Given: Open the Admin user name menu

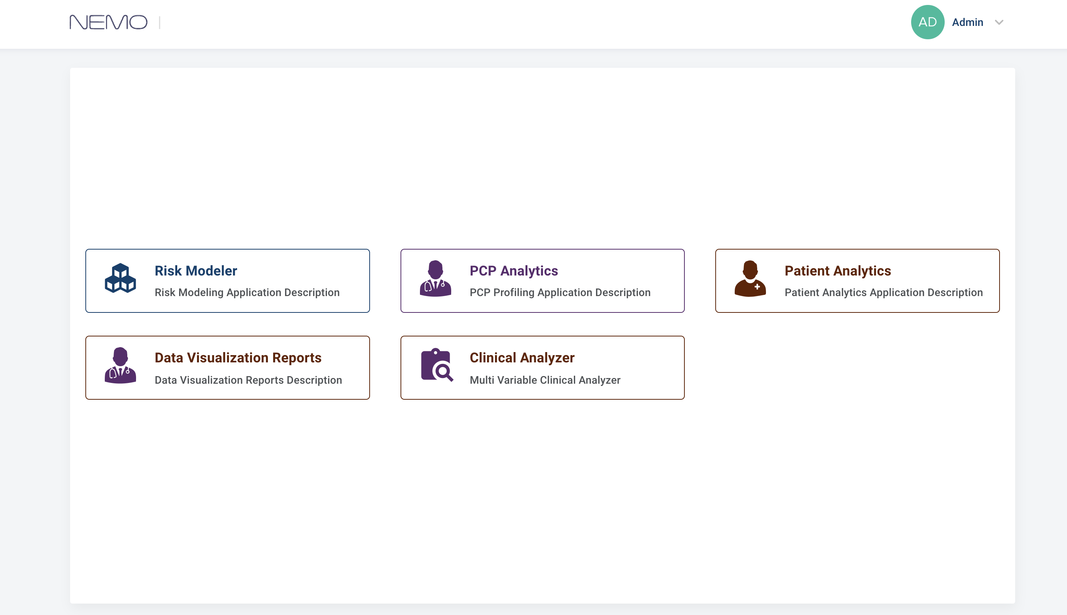Looking at the screenshot, I should [x=967, y=22].
